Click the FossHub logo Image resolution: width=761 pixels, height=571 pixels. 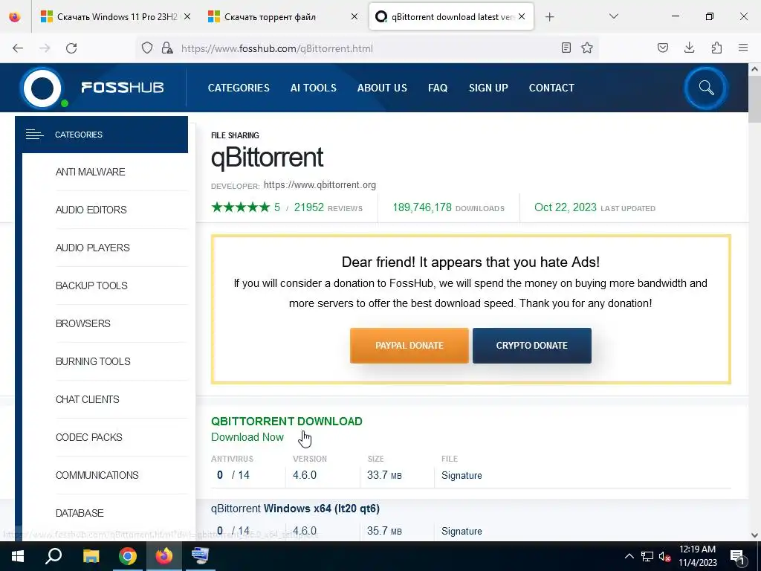pyautogui.click(x=92, y=88)
